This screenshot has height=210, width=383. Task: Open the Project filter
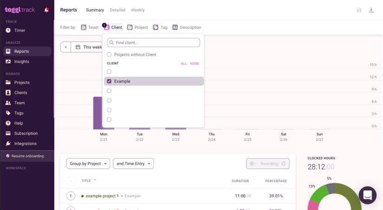137,27
